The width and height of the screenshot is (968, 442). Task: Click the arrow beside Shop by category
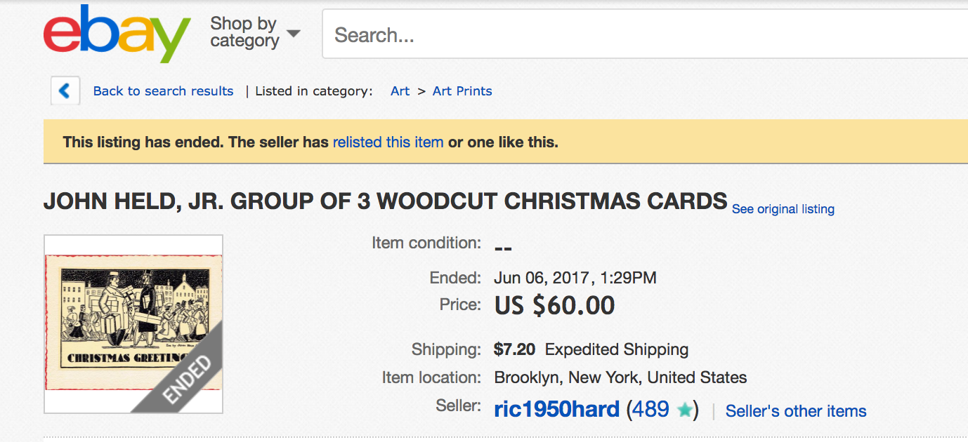(294, 34)
